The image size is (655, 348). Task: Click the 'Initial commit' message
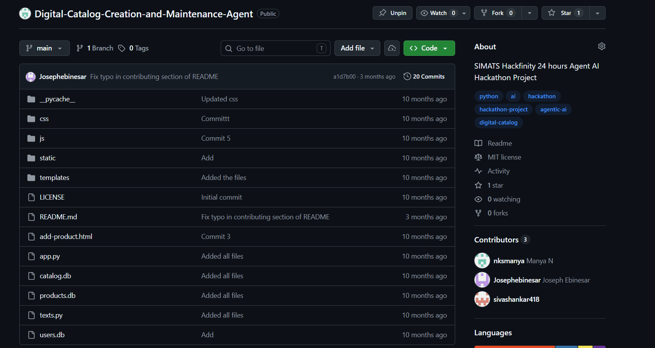[x=221, y=197]
